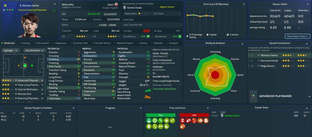
Task: Click the View Player Stats button
Action: pyautogui.click(x=297, y=36)
